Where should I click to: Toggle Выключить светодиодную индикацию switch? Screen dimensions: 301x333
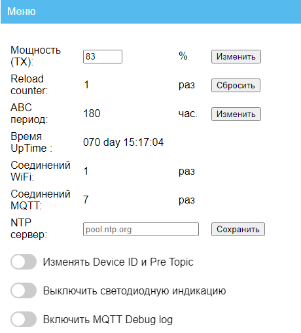[x=24, y=290]
